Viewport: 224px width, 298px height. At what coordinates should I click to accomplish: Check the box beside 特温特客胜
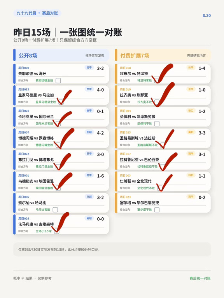[157, 81]
